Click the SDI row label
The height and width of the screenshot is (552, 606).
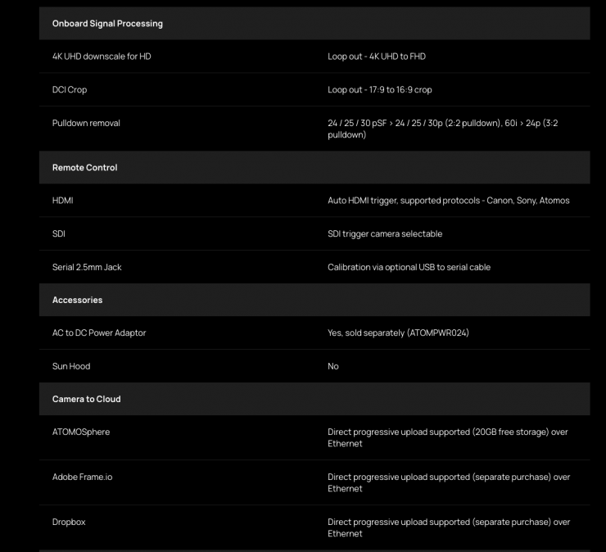59,233
